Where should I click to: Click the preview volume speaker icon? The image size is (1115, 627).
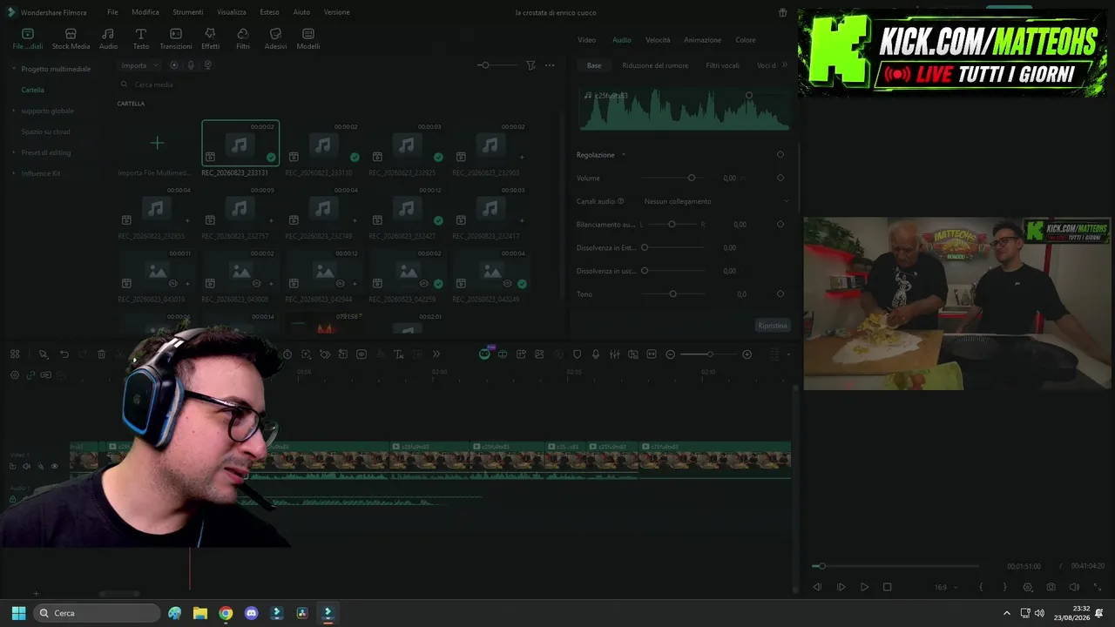coord(1074,587)
